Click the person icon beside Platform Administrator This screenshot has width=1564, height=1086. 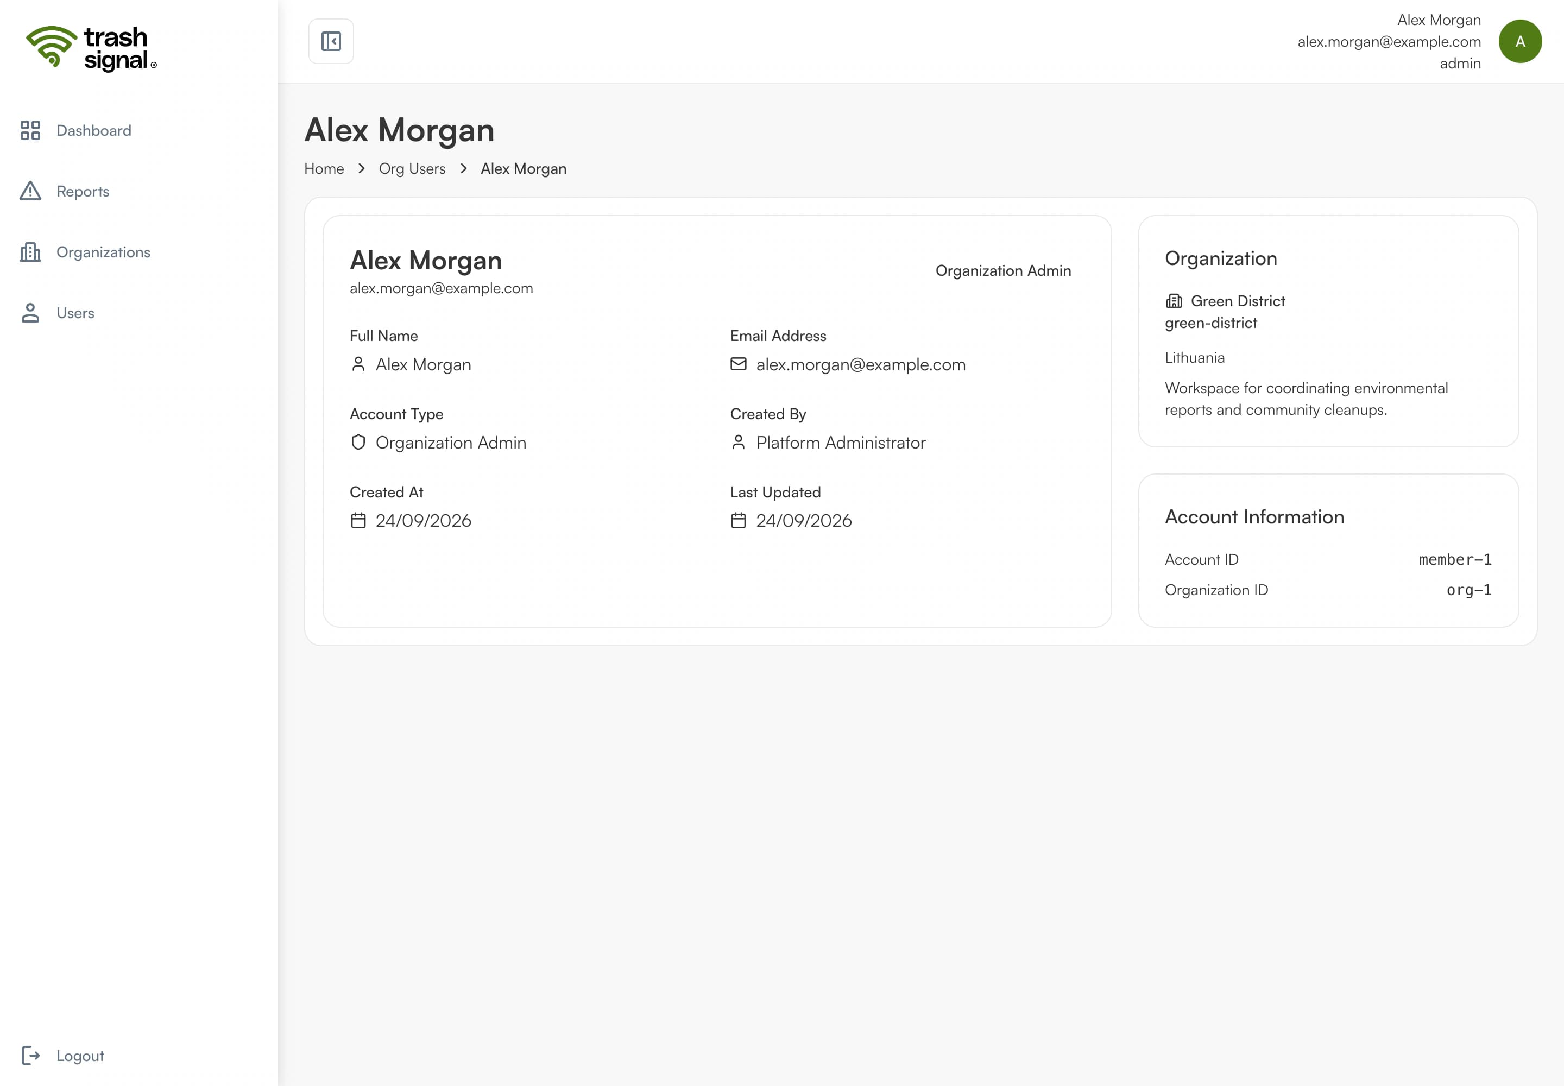(x=739, y=443)
